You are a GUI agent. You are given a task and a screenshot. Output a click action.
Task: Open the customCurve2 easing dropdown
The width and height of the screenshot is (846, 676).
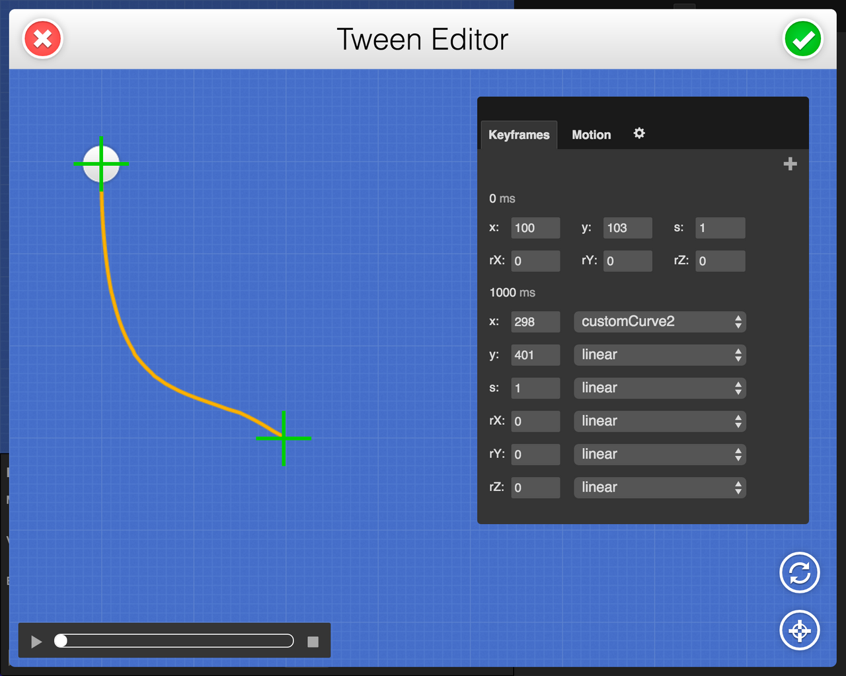[660, 322]
